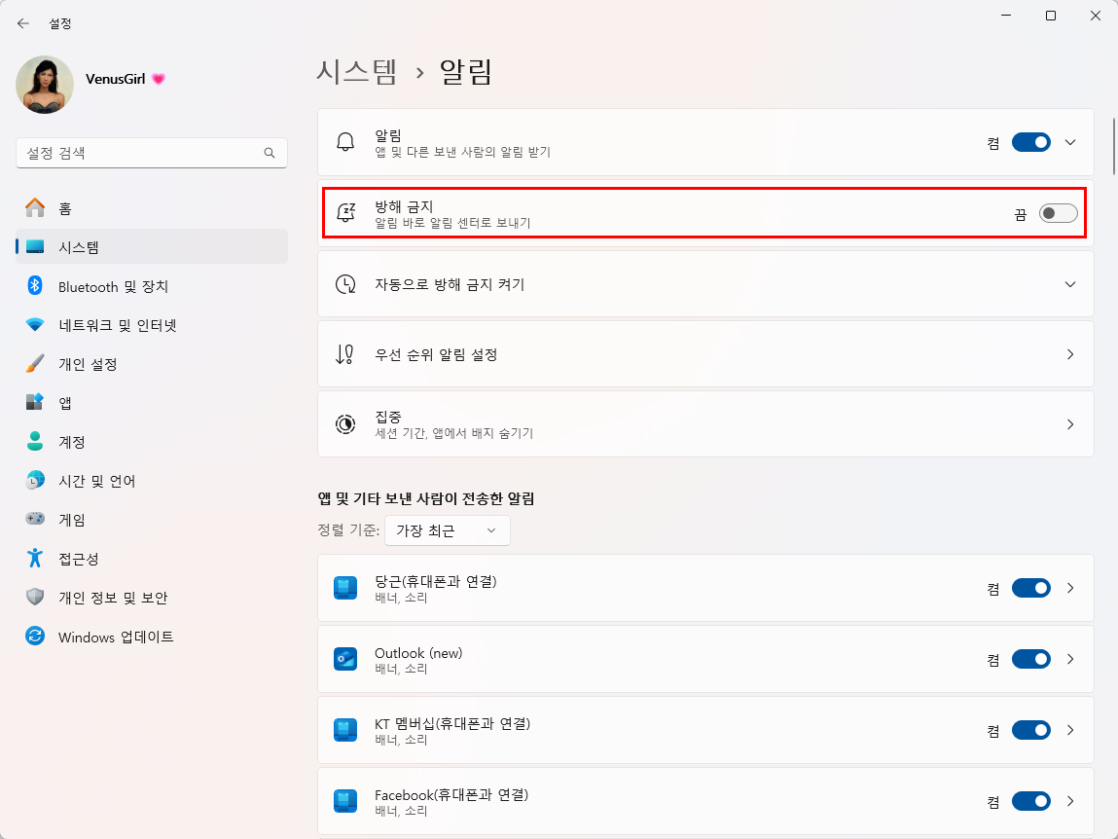The width and height of the screenshot is (1118, 839).
Task: Click the 앱 apps icon in sidebar
Action: click(35, 402)
